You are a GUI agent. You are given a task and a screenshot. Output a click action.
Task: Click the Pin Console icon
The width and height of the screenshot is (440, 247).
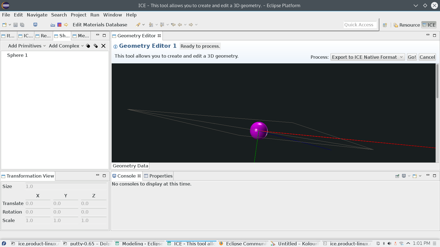(x=397, y=176)
